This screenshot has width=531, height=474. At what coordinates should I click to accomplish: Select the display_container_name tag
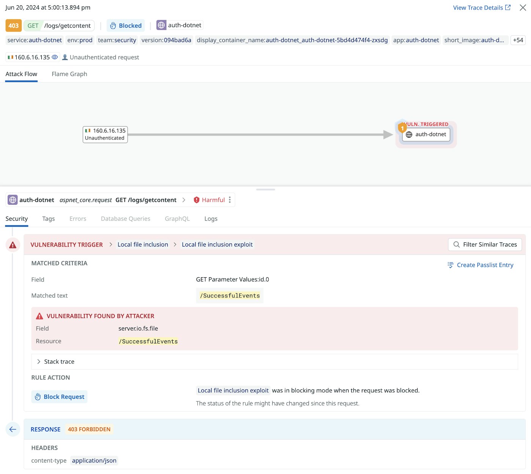pos(292,40)
